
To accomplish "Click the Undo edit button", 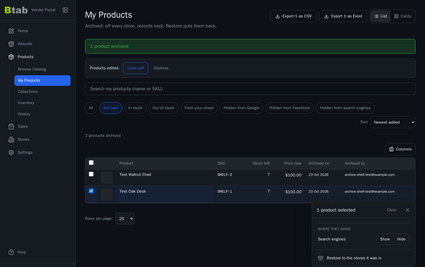I will (135, 68).
